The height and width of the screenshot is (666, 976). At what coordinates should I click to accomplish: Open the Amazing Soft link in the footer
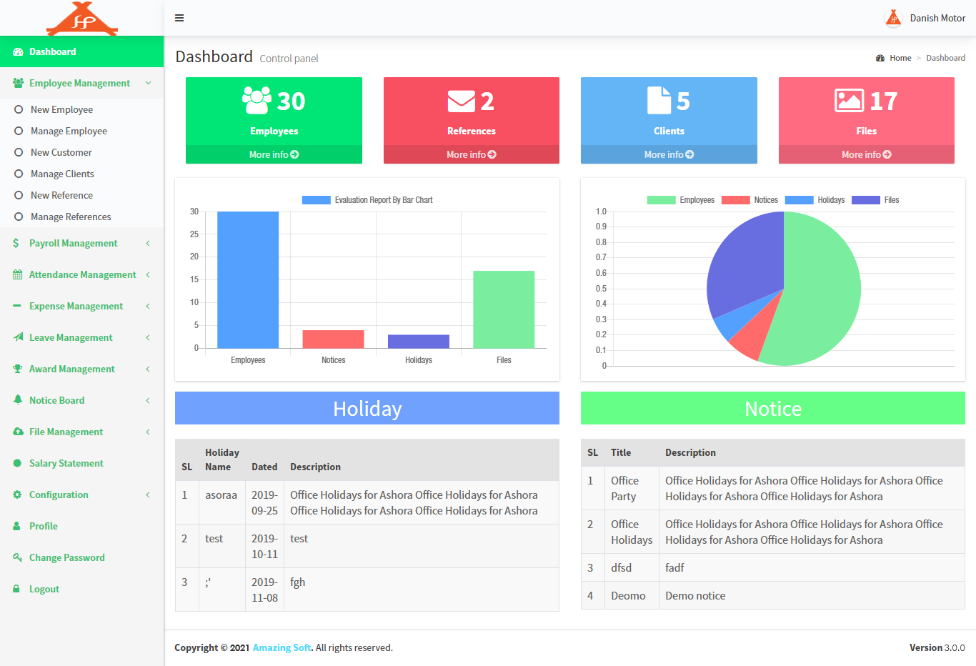pos(282,647)
